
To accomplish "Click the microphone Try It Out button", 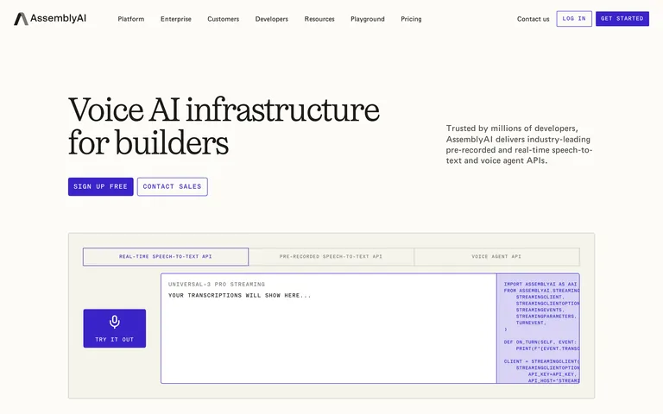I will point(115,329).
